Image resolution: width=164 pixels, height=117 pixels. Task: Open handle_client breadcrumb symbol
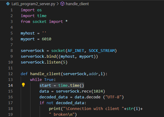[x=77, y=4]
